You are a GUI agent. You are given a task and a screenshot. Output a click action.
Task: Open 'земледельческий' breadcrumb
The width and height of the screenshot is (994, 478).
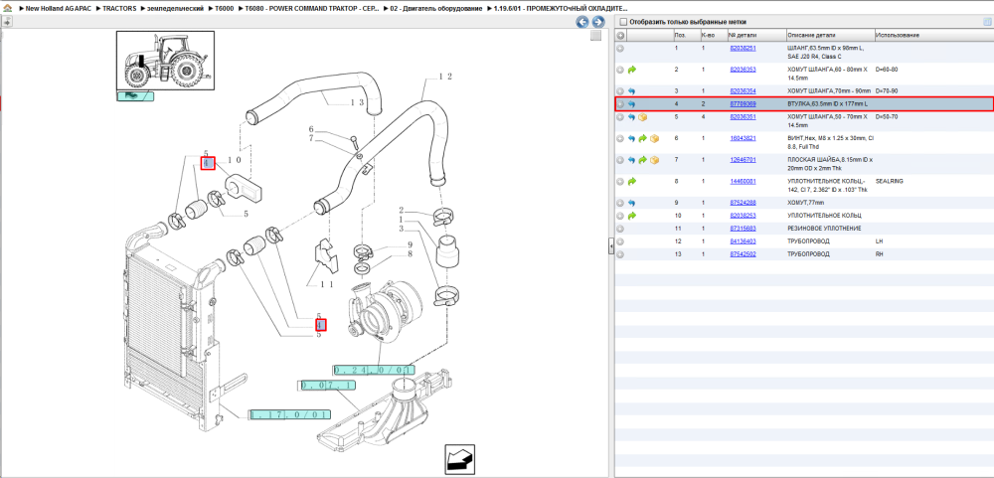(x=175, y=9)
